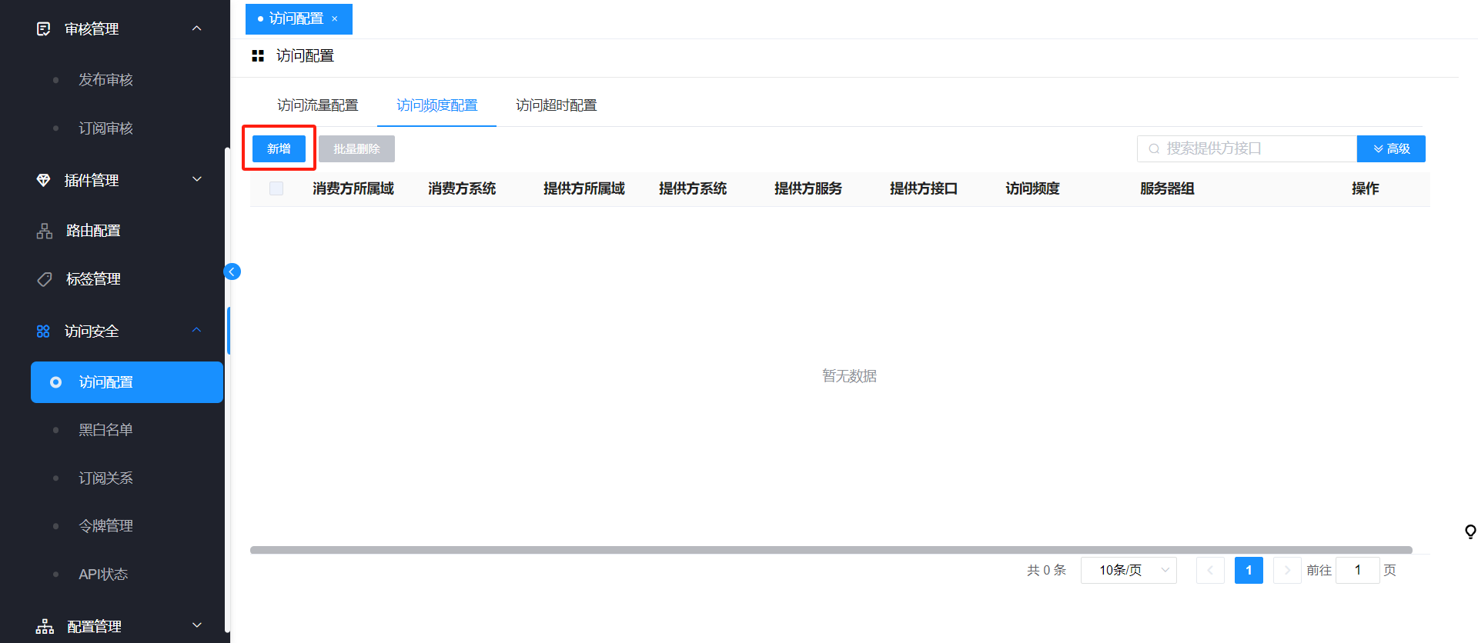Click the 路由配置 network icon
This screenshot has height=643, width=1478.
(45, 231)
